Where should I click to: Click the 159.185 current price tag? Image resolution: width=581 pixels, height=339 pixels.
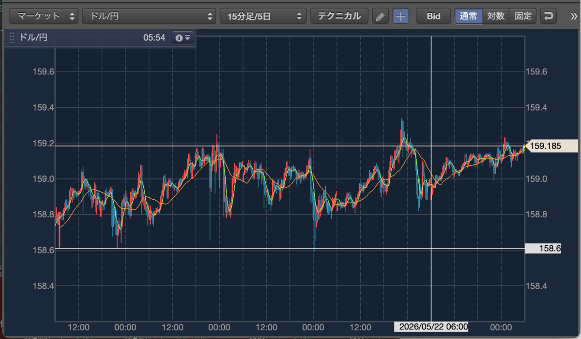click(x=551, y=146)
